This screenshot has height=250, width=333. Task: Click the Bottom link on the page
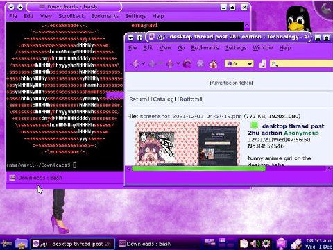(x=190, y=99)
